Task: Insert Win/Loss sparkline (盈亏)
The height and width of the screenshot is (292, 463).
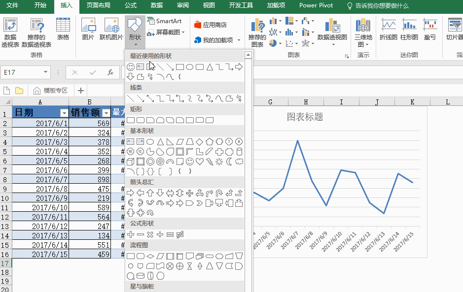Action: 430,29
